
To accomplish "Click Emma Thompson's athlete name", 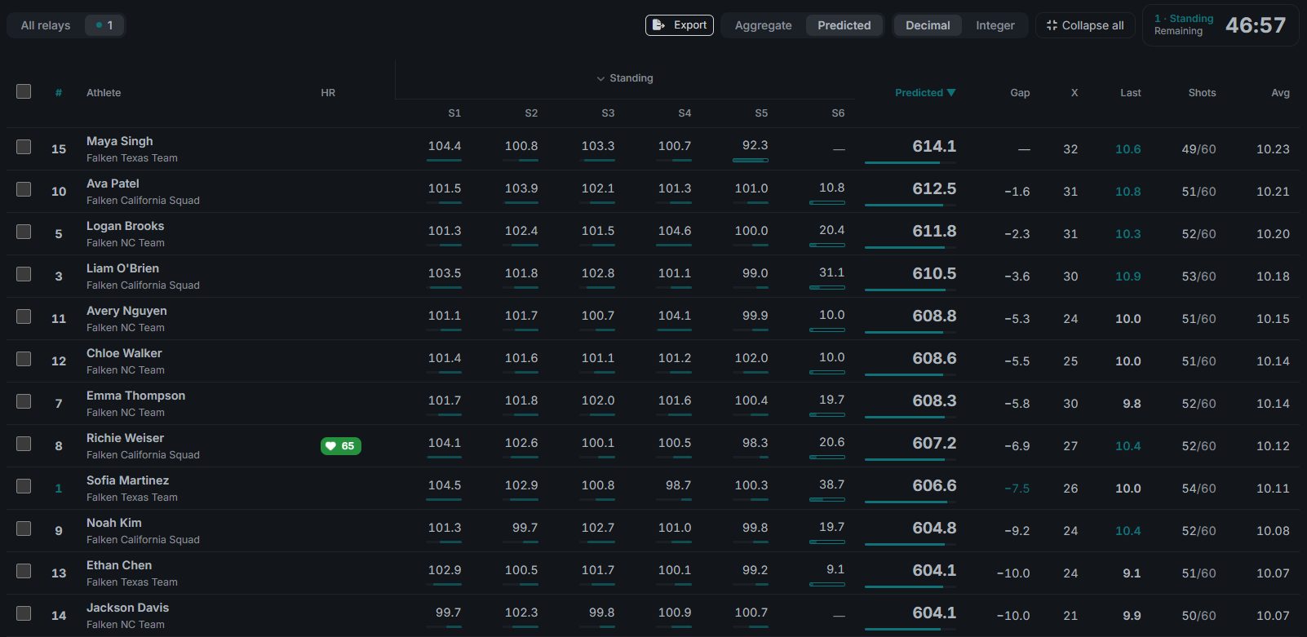I will [x=135, y=396].
